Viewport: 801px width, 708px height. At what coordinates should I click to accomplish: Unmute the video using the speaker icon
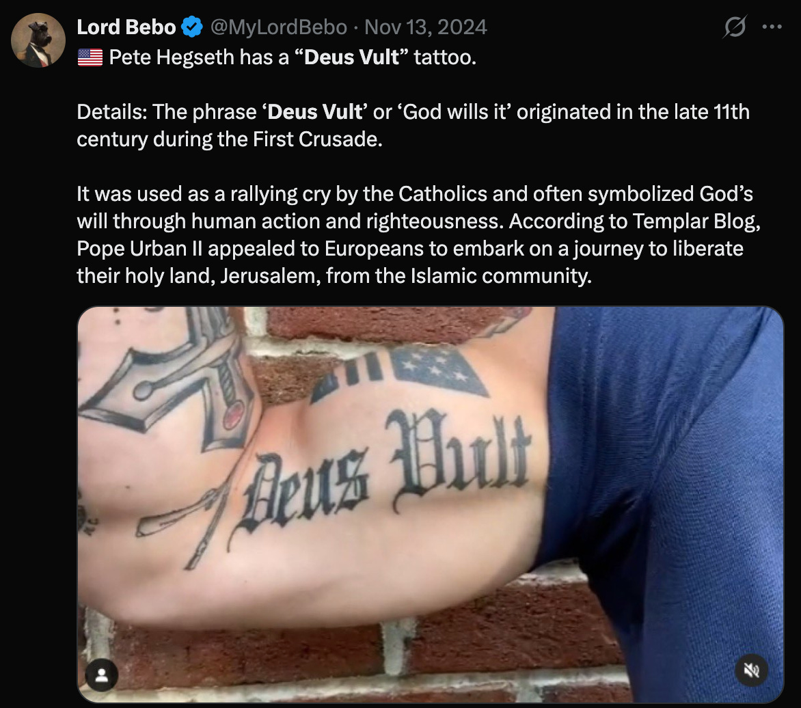click(751, 670)
